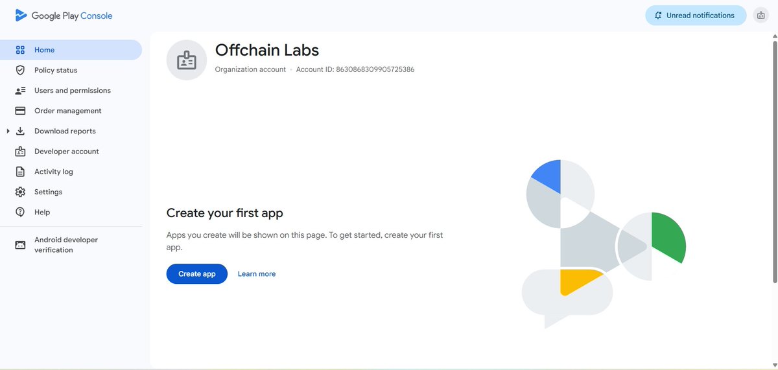Click the Download reports download icon
The width and height of the screenshot is (778, 370).
pos(20,131)
